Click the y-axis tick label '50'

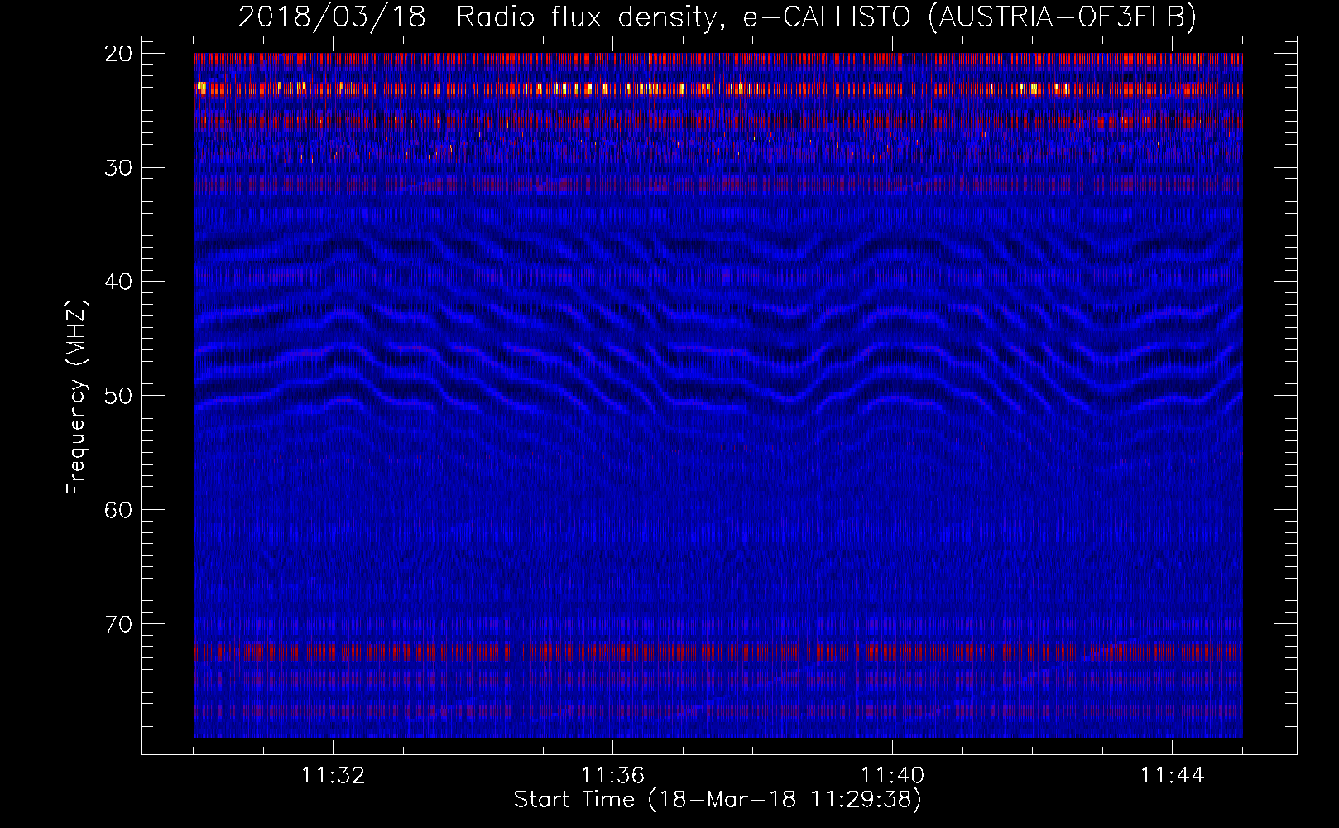point(118,396)
